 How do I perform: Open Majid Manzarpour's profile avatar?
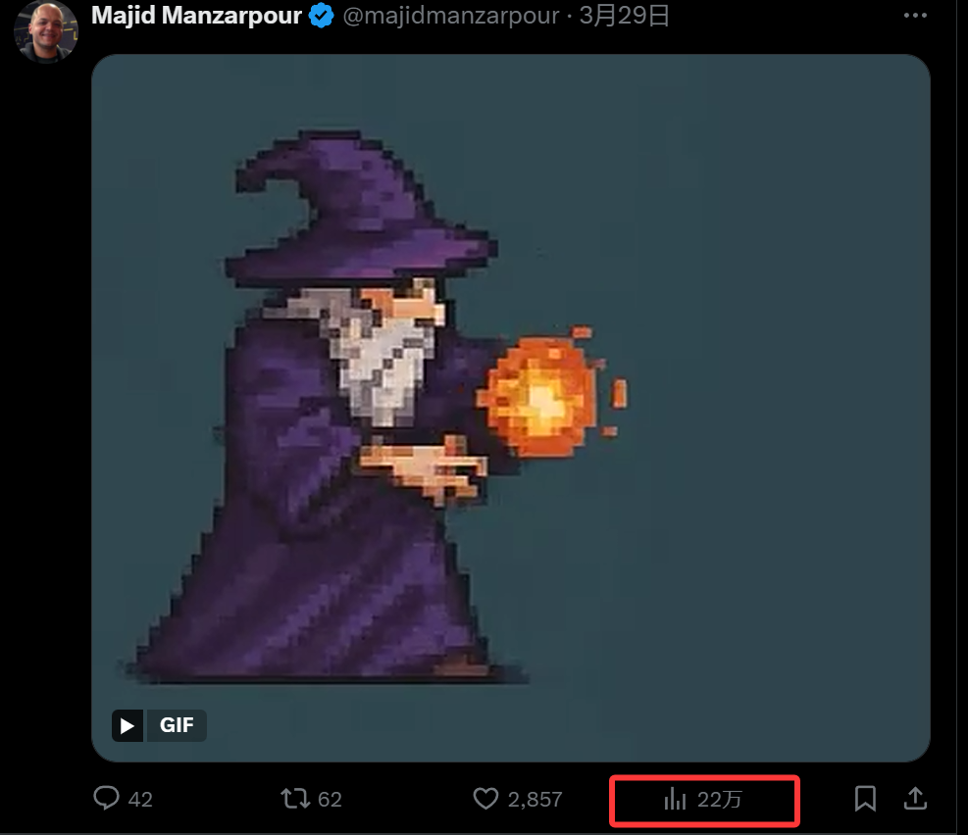click(46, 30)
